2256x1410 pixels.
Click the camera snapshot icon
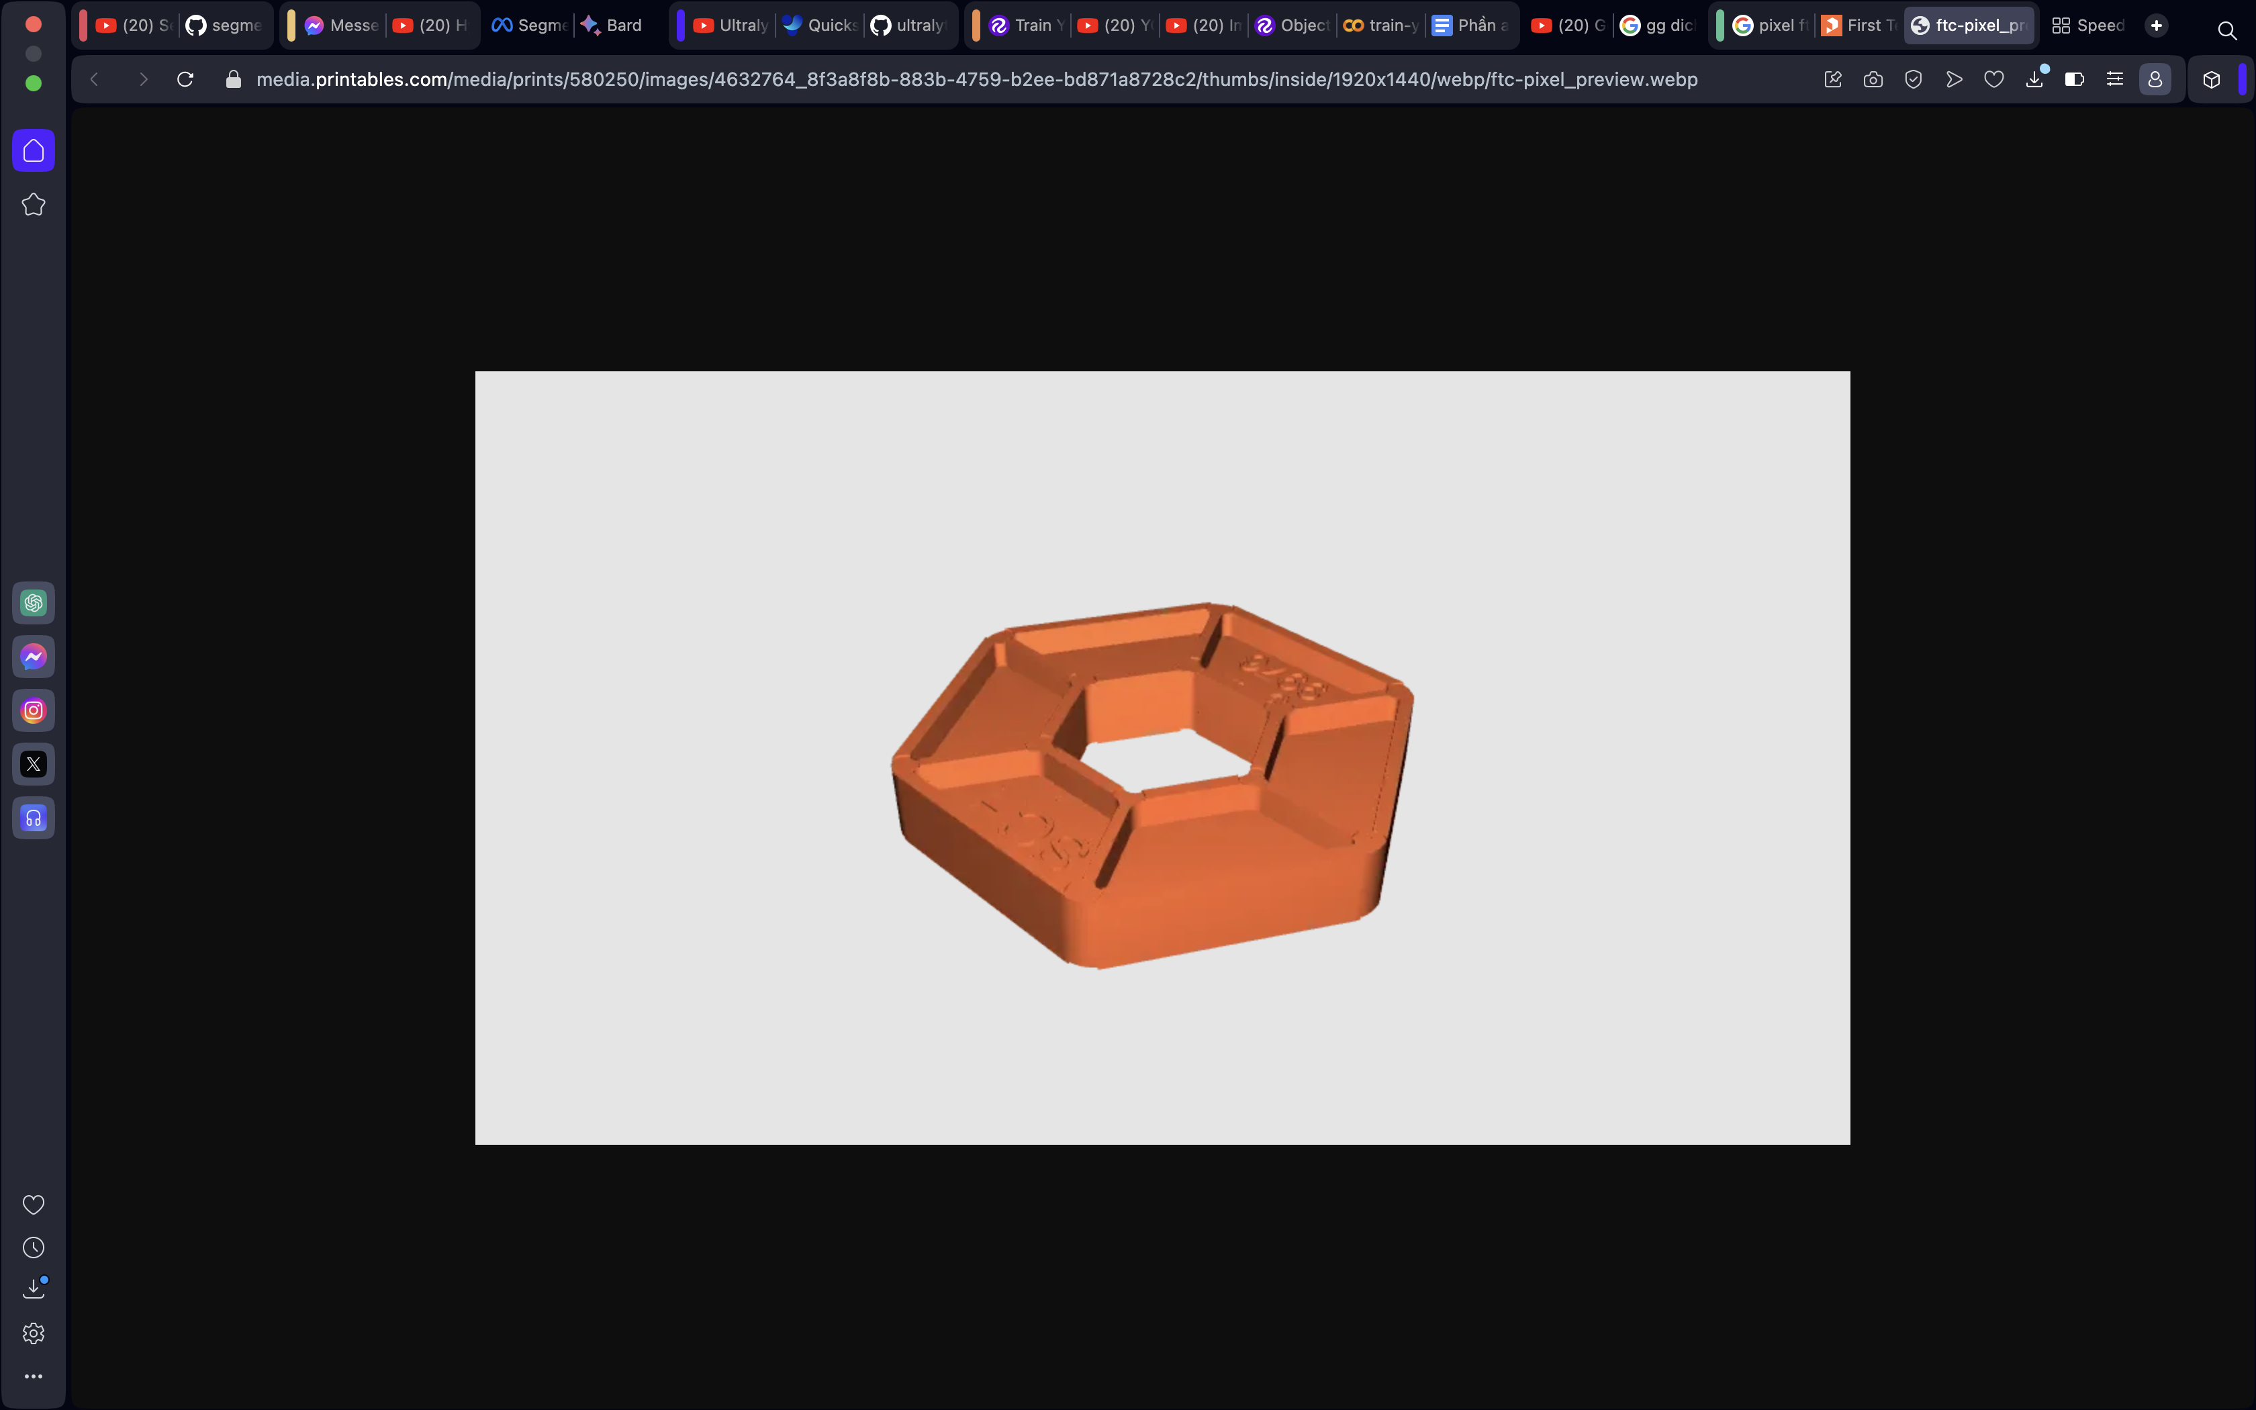coord(1873,79)
